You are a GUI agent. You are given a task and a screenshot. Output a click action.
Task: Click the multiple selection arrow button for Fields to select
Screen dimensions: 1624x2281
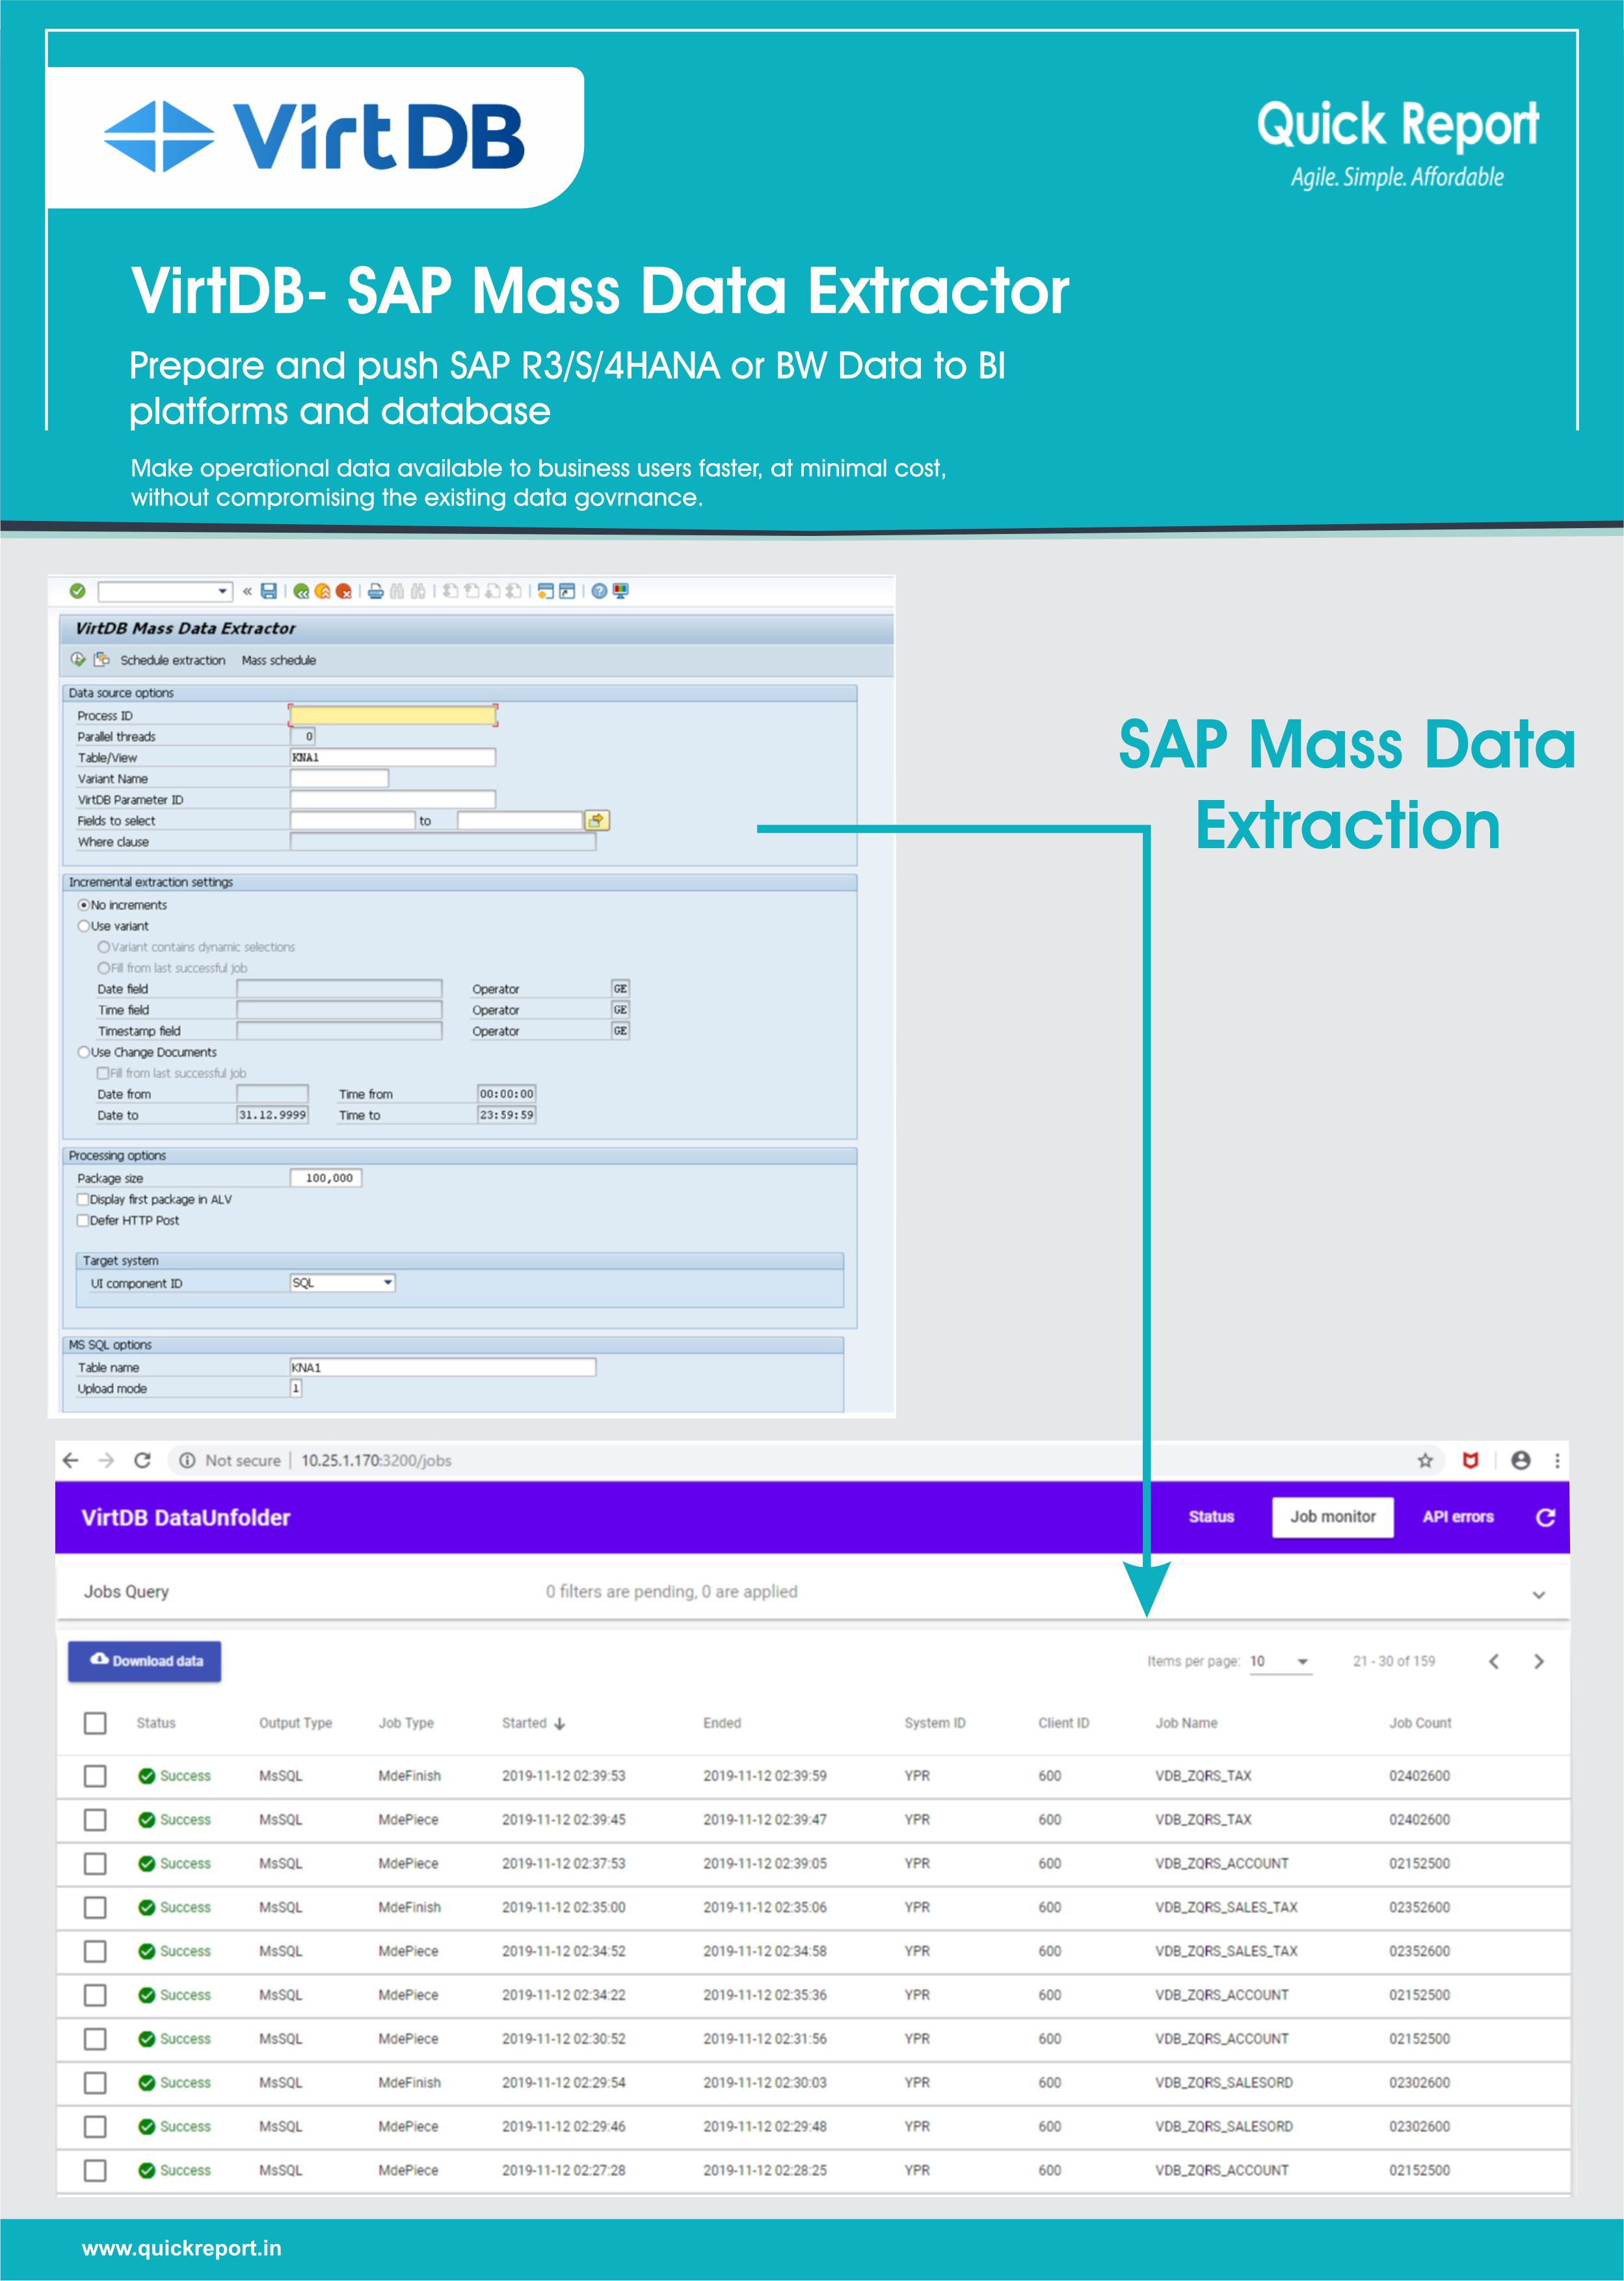point(597,821)
